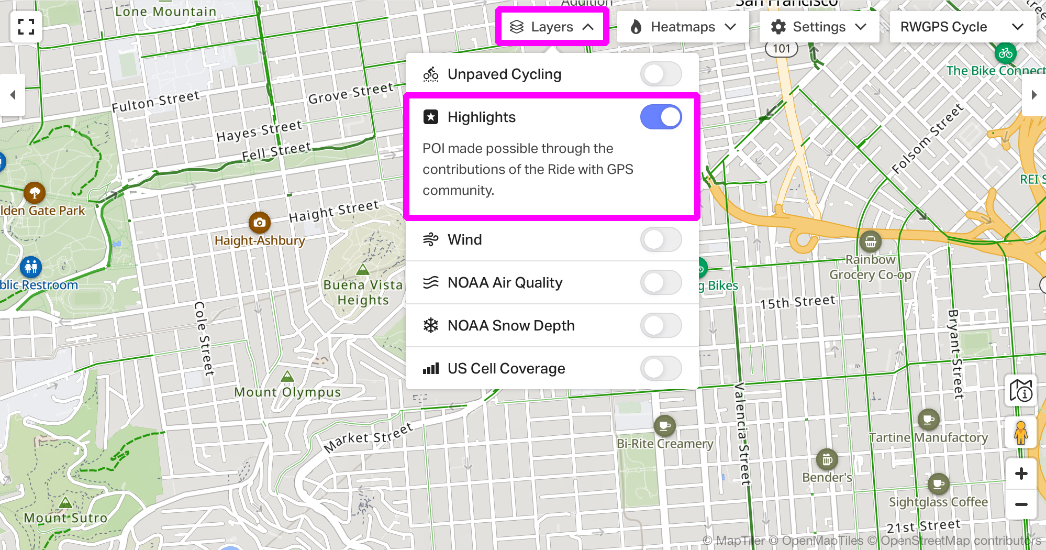This screenshot has width=1046, height=550.
Task: Open the Settings menu
Action: point(819,27)
